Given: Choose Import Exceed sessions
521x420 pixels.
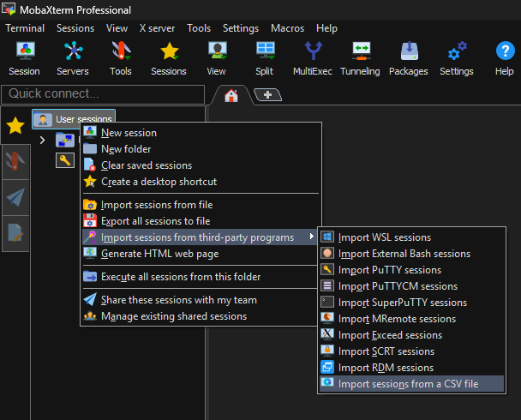Looking at the screenshot, I should pyautogui.click(x=411, y=335).
